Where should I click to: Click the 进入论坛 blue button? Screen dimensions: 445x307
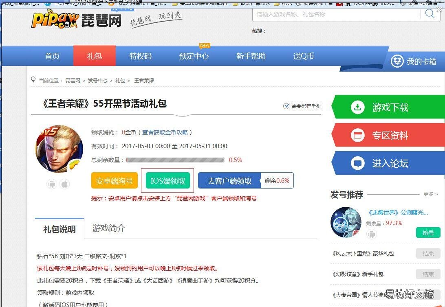point(388,163)
